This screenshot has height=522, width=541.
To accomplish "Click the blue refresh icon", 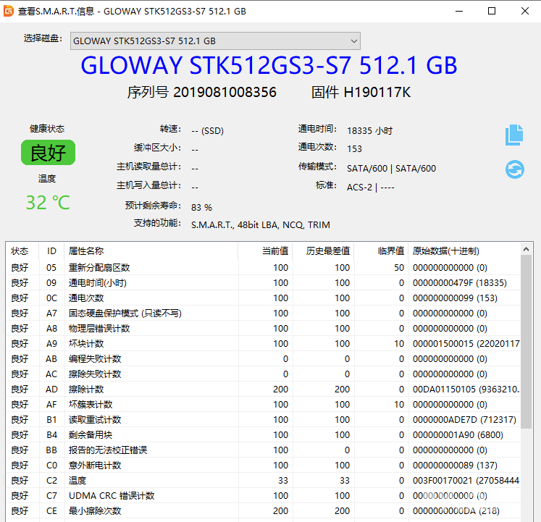I will 514,169.
